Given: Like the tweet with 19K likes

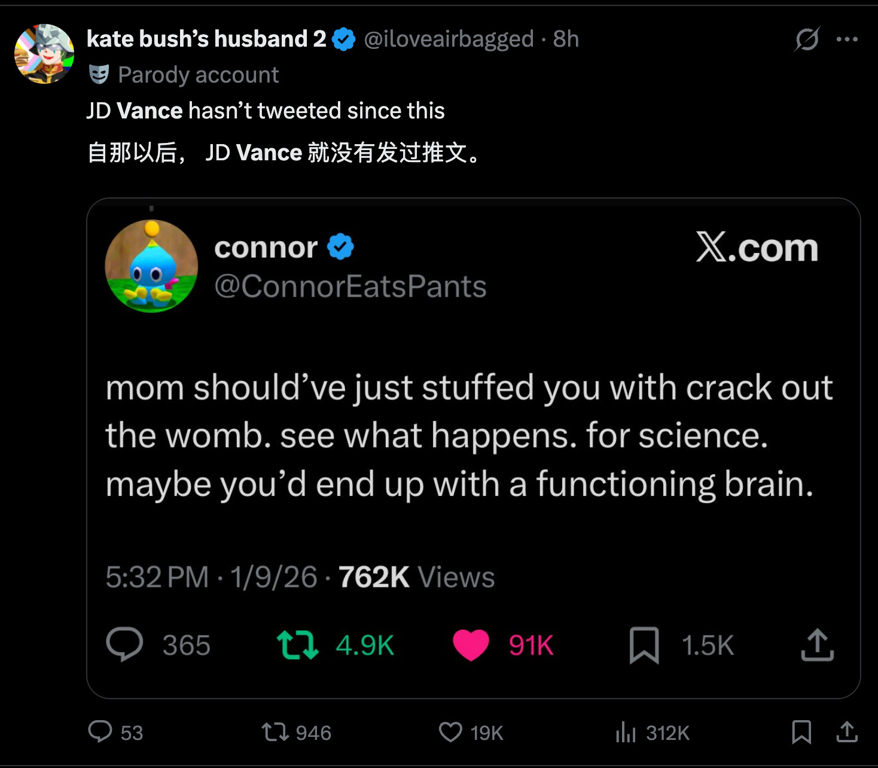Looking at the screenshot, I should (x=450, y=732).
